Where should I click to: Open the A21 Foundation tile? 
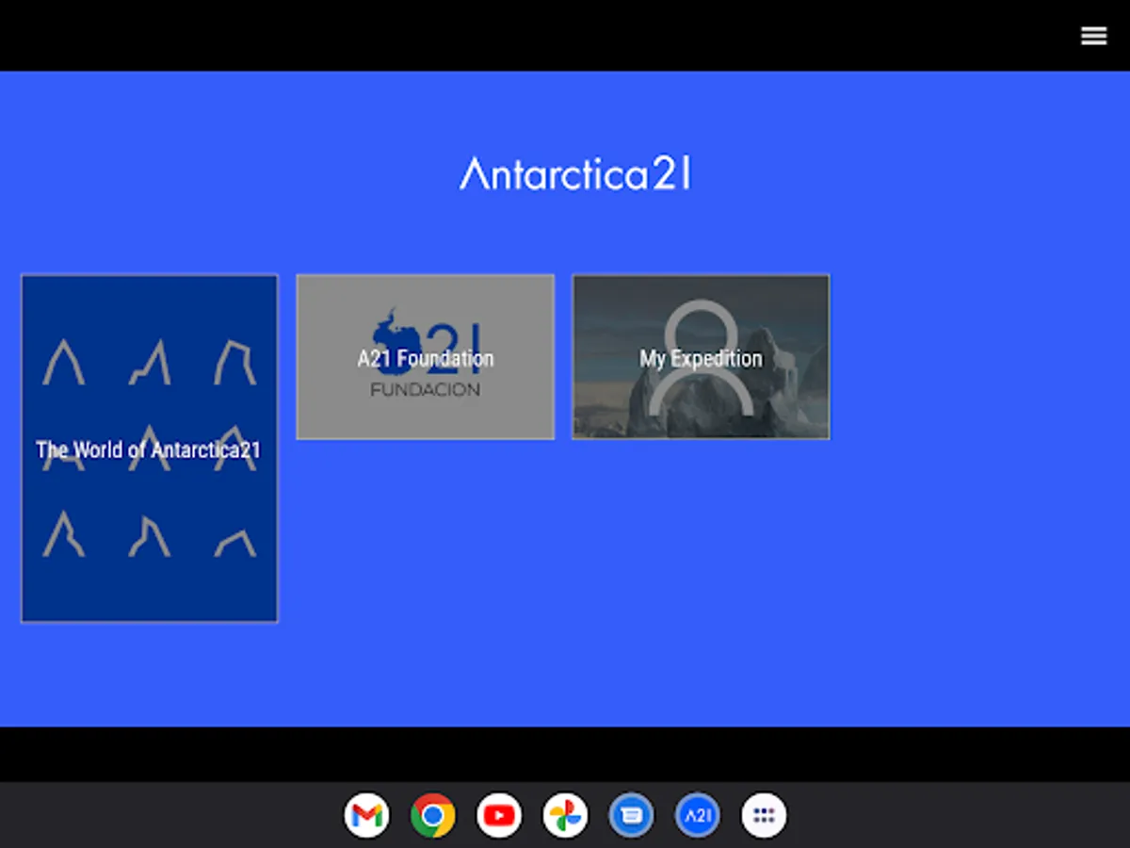click(x=426, y=357)
